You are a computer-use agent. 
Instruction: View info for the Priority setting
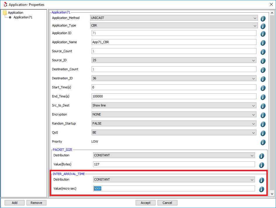tap(263, 142)
